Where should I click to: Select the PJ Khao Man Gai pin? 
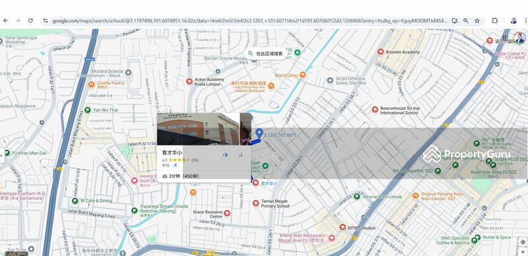point(7,153)
